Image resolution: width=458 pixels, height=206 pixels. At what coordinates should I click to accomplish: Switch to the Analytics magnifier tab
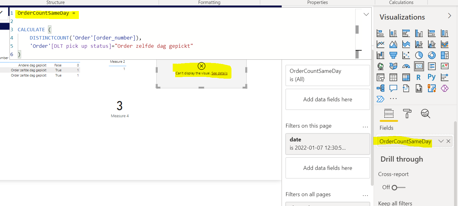click(x=425, y=114)
